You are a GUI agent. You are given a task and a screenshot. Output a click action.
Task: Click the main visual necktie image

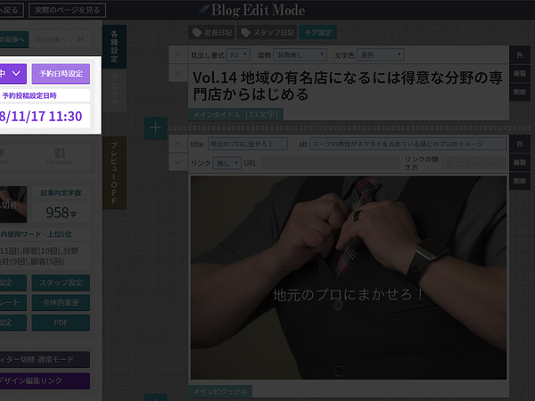coord(349,277)
